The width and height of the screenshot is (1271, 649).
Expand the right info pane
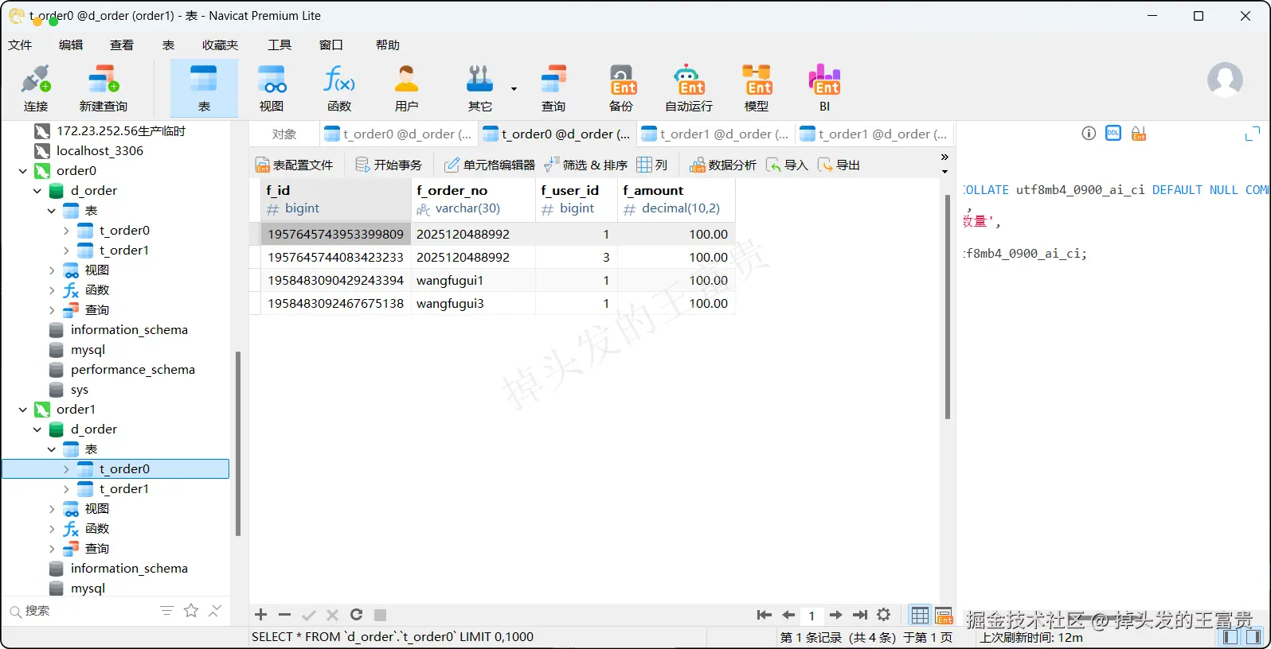pos(1253,134)
